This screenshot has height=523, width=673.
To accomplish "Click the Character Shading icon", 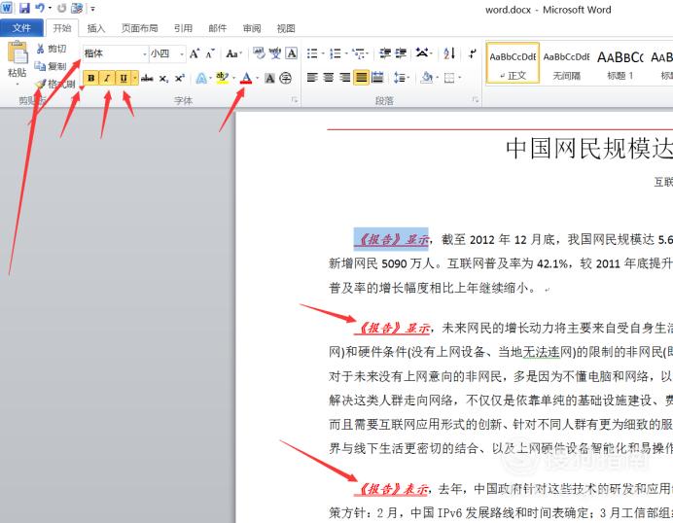I will [x=269, y=78].
